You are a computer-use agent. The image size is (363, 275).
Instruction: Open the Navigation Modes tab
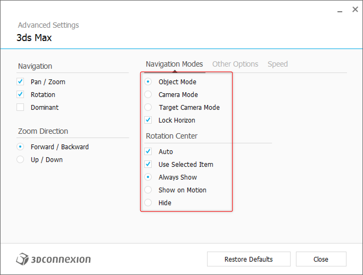174,64
